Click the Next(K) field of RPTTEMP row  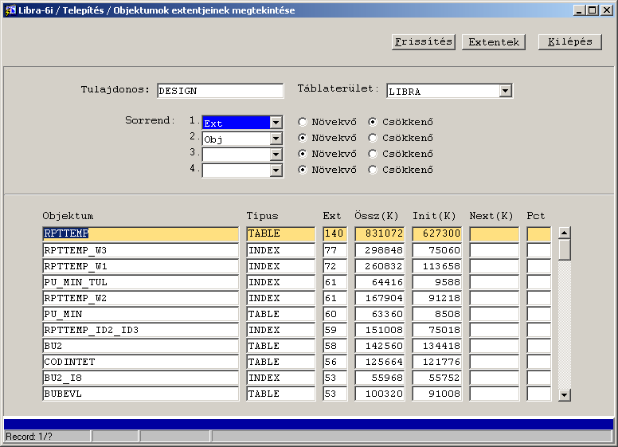495,233
